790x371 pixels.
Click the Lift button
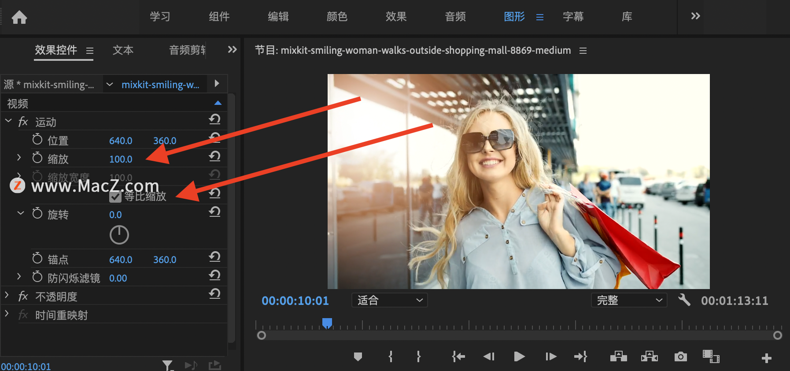[x=619, y=356]
